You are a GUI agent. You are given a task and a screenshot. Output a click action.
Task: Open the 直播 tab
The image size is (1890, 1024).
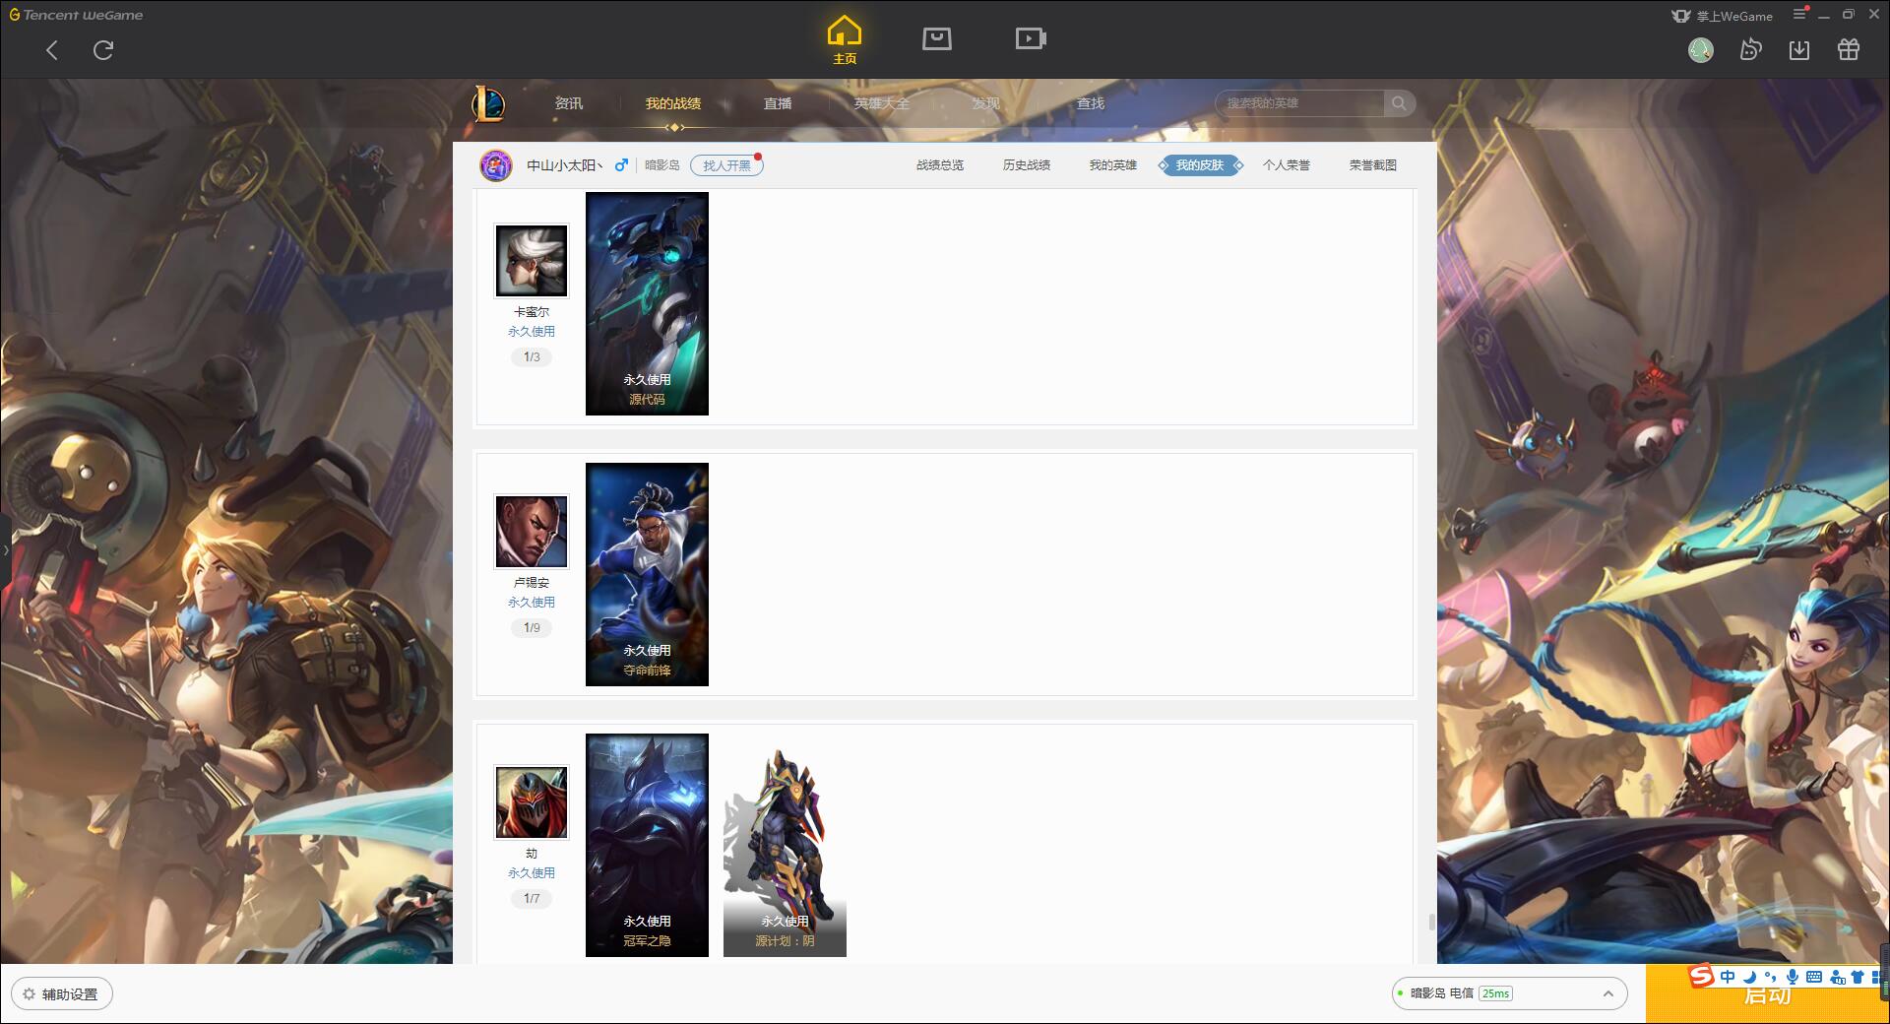click(x=778, y=103)
